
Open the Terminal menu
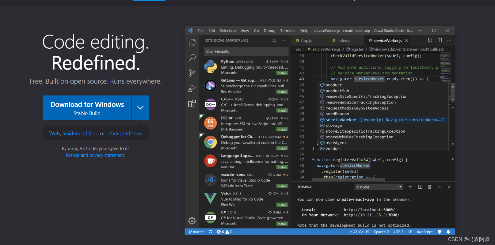288,31
